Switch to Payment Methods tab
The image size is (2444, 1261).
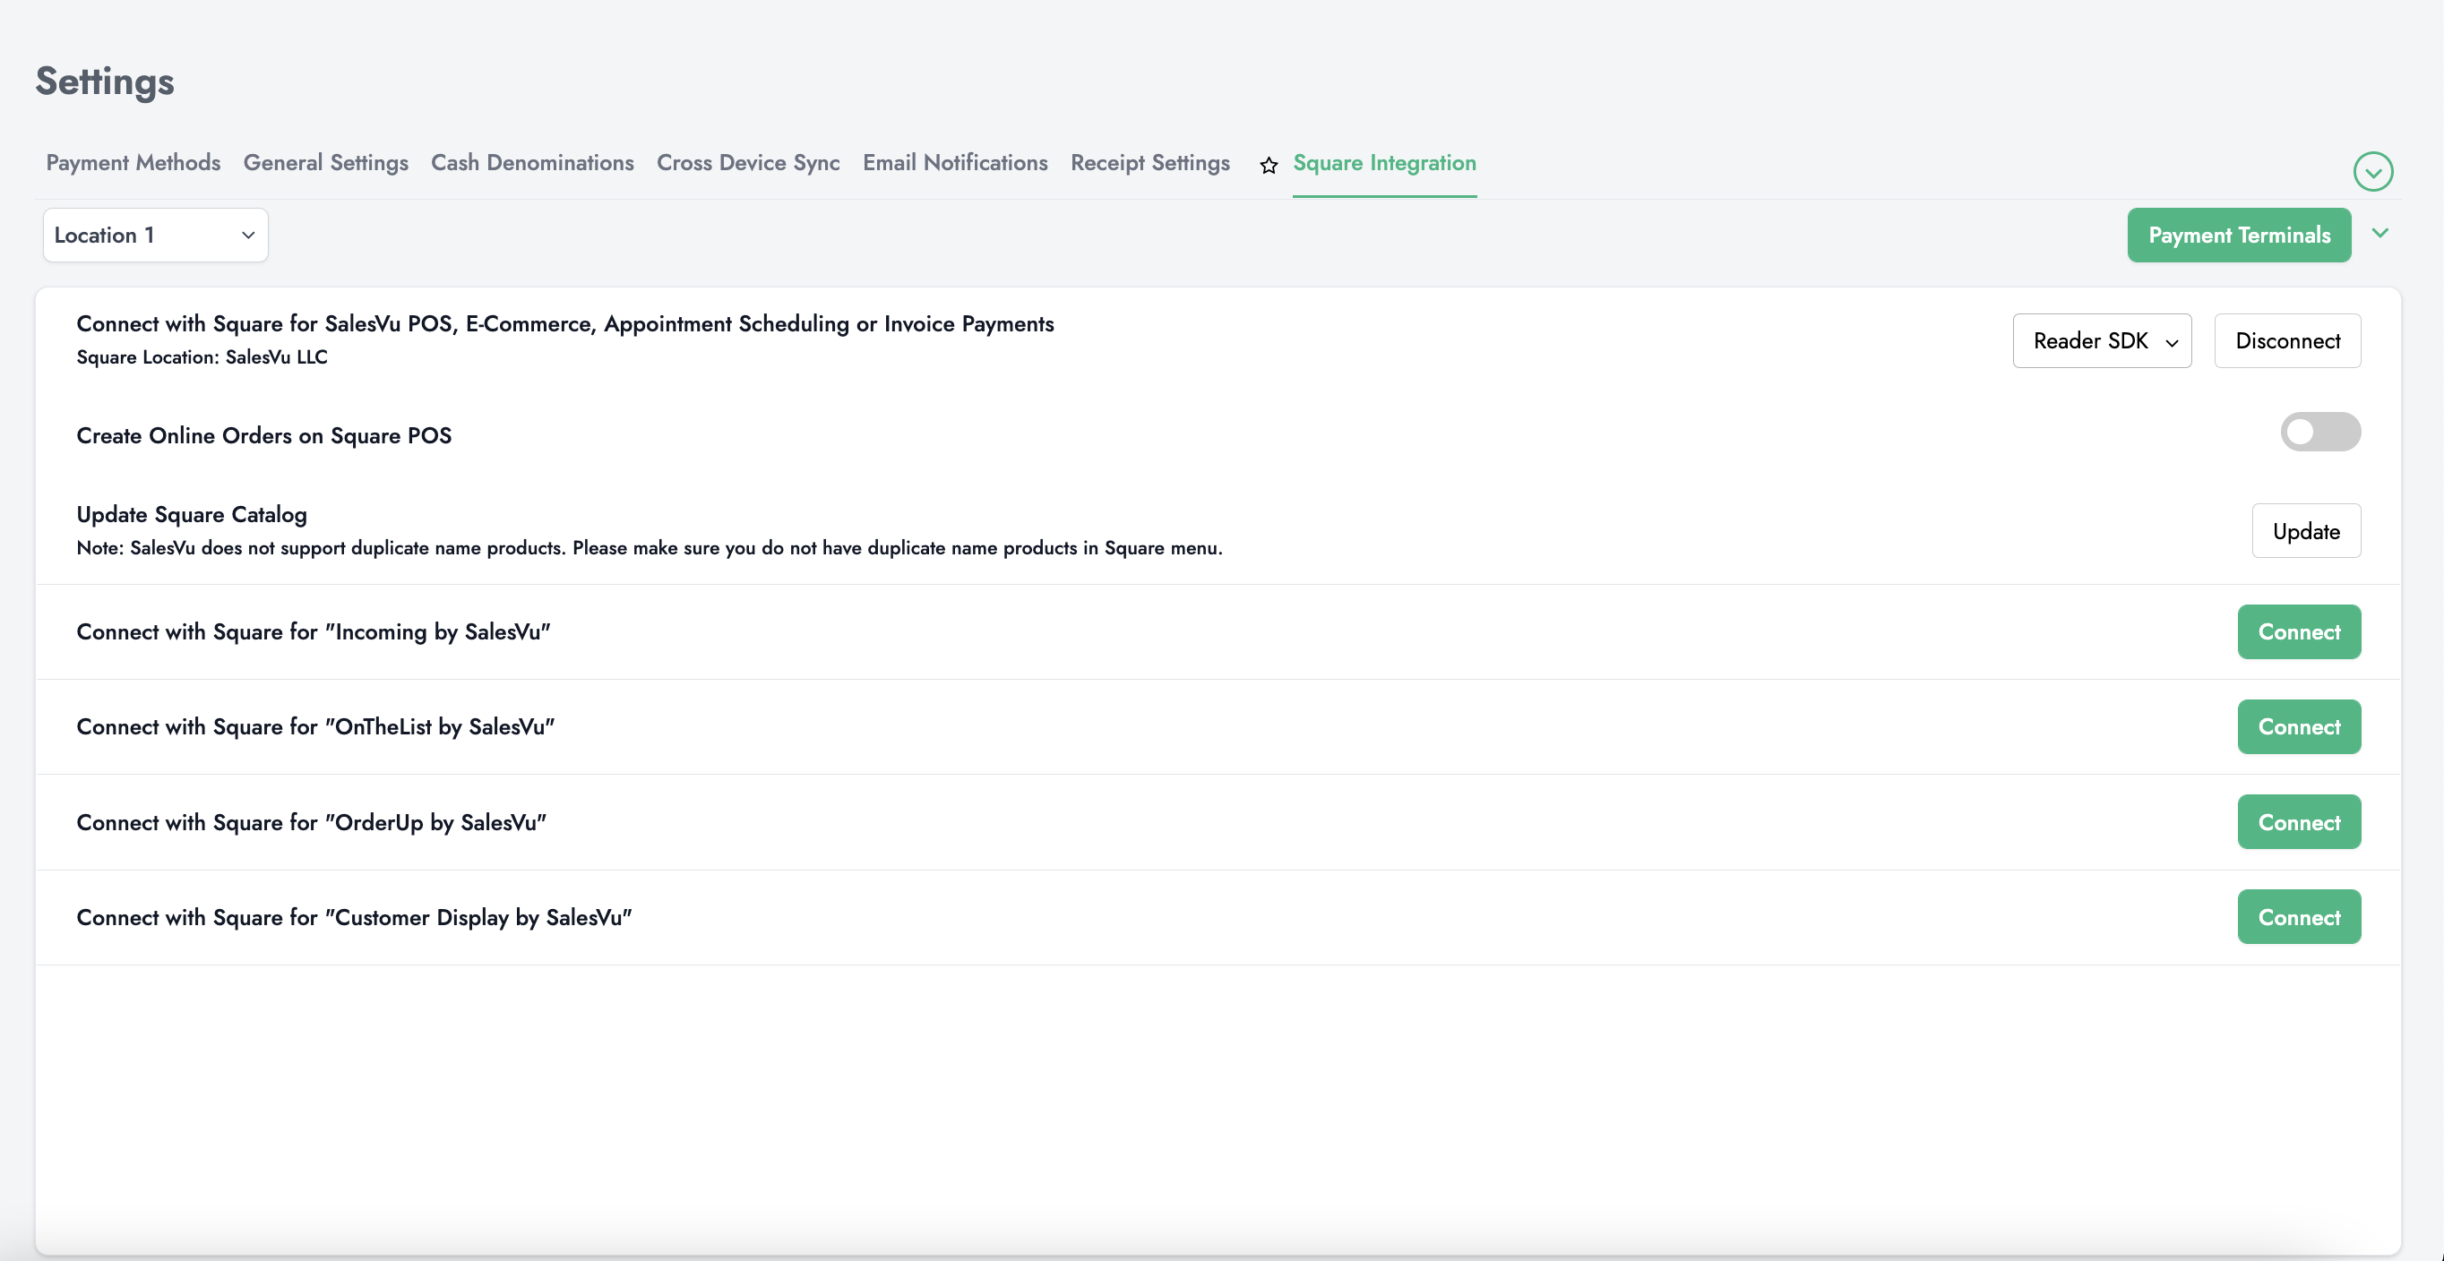coord(133,163)
